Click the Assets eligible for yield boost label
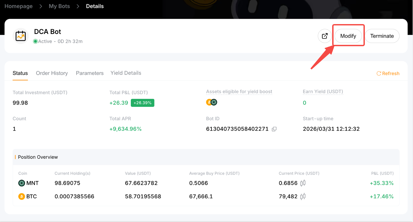The height and width of the screenshot is (222, 413). [239, 92]
